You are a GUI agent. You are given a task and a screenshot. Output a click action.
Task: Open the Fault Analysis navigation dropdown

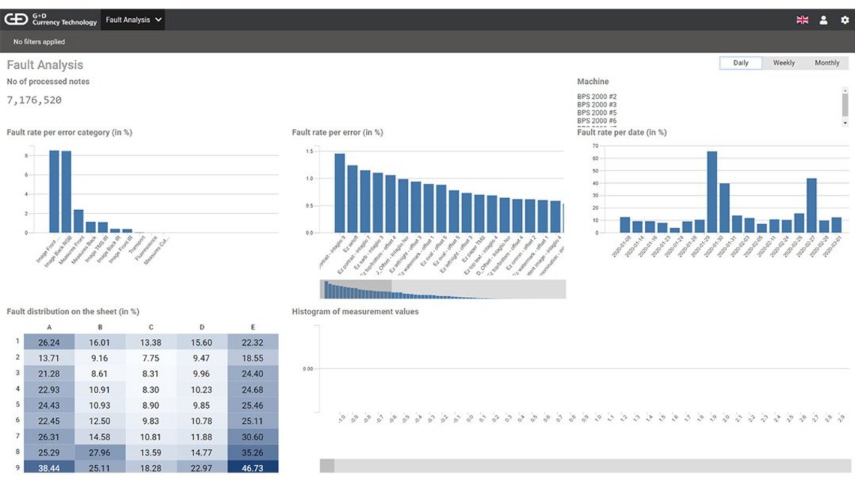[x=133, y=19]
